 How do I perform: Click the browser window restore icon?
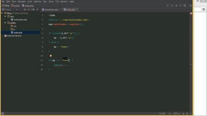tap(198, 1)
